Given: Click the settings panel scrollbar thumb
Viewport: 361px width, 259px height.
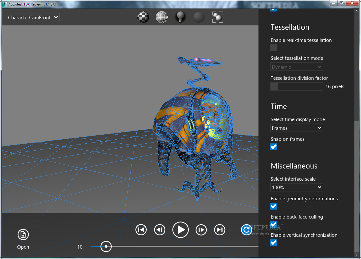Looking at the screenshot, I should (x=356, y=186).
